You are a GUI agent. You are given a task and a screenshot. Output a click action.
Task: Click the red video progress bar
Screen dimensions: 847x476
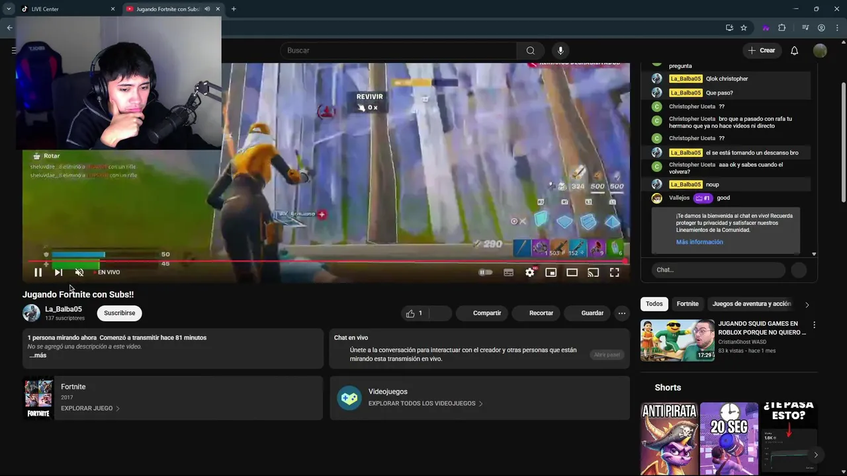[x=326, y=261]
